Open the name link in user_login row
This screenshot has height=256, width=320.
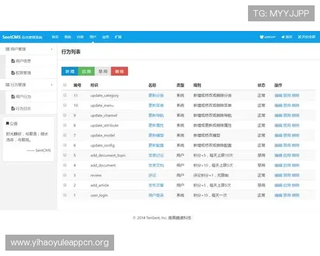pos(156,195)
